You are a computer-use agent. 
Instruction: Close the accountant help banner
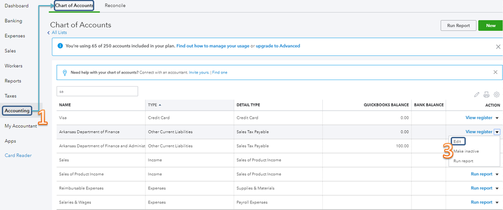[x=495, y=72]
